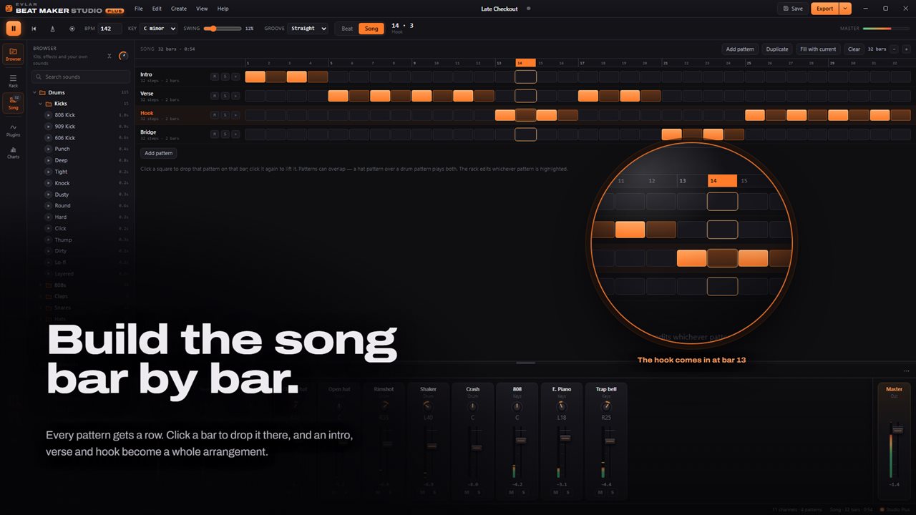
Task: Click the Master channel volume fader
Action: pyautogui.click(x=897, y=429)
